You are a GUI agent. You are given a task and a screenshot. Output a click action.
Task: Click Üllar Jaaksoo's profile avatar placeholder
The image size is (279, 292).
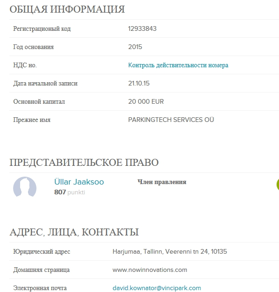click(25, 187)
